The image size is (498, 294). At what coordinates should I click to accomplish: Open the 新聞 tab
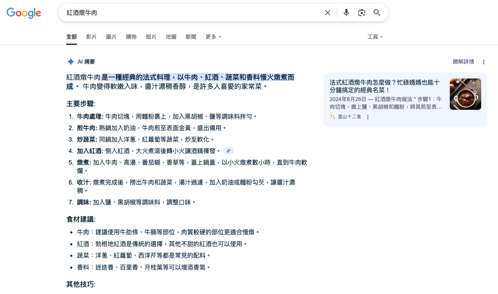[191, 37]
